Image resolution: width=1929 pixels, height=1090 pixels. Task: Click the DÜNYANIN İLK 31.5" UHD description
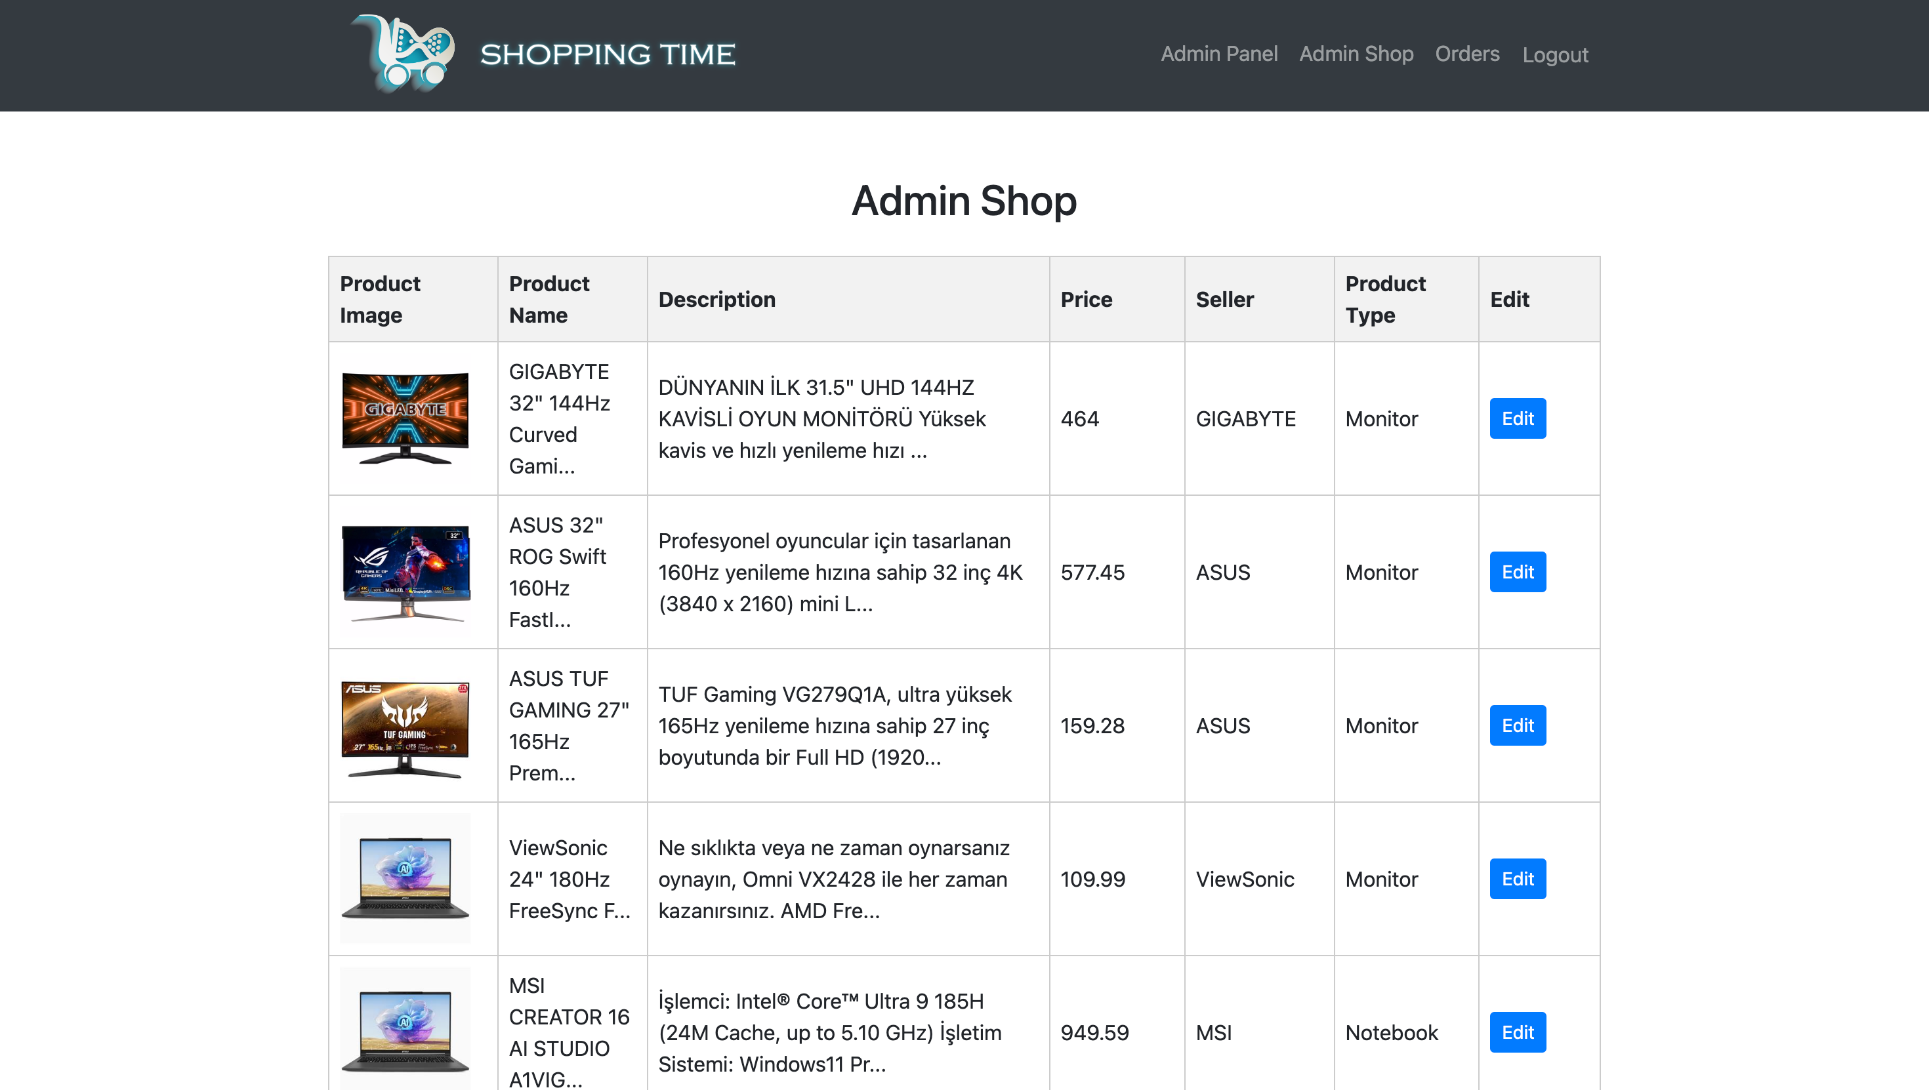822,419
